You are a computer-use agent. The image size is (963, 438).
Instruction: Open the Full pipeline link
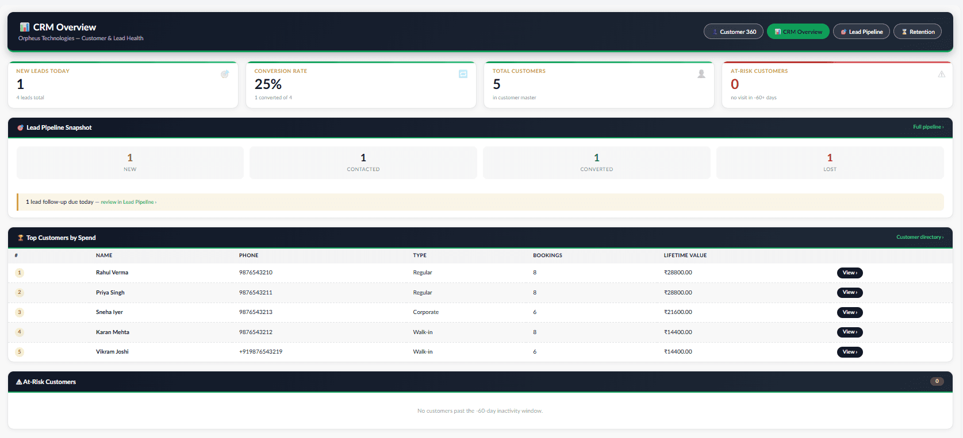click(929, 127)
